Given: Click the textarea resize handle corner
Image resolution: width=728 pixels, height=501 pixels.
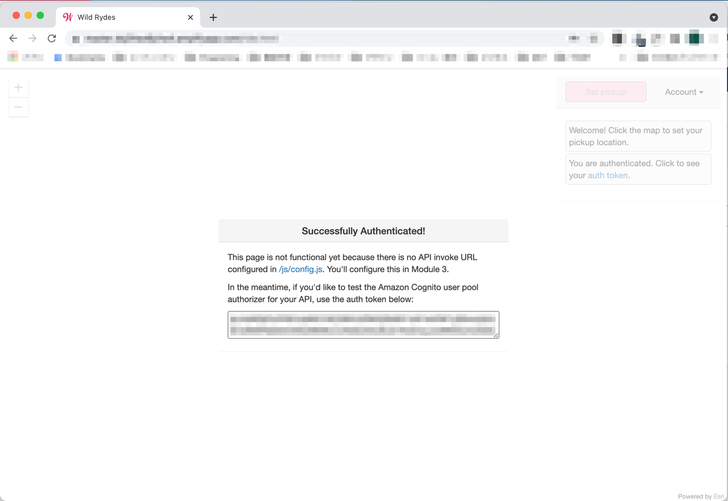Looking at the screenshot, I should (496, 334).
